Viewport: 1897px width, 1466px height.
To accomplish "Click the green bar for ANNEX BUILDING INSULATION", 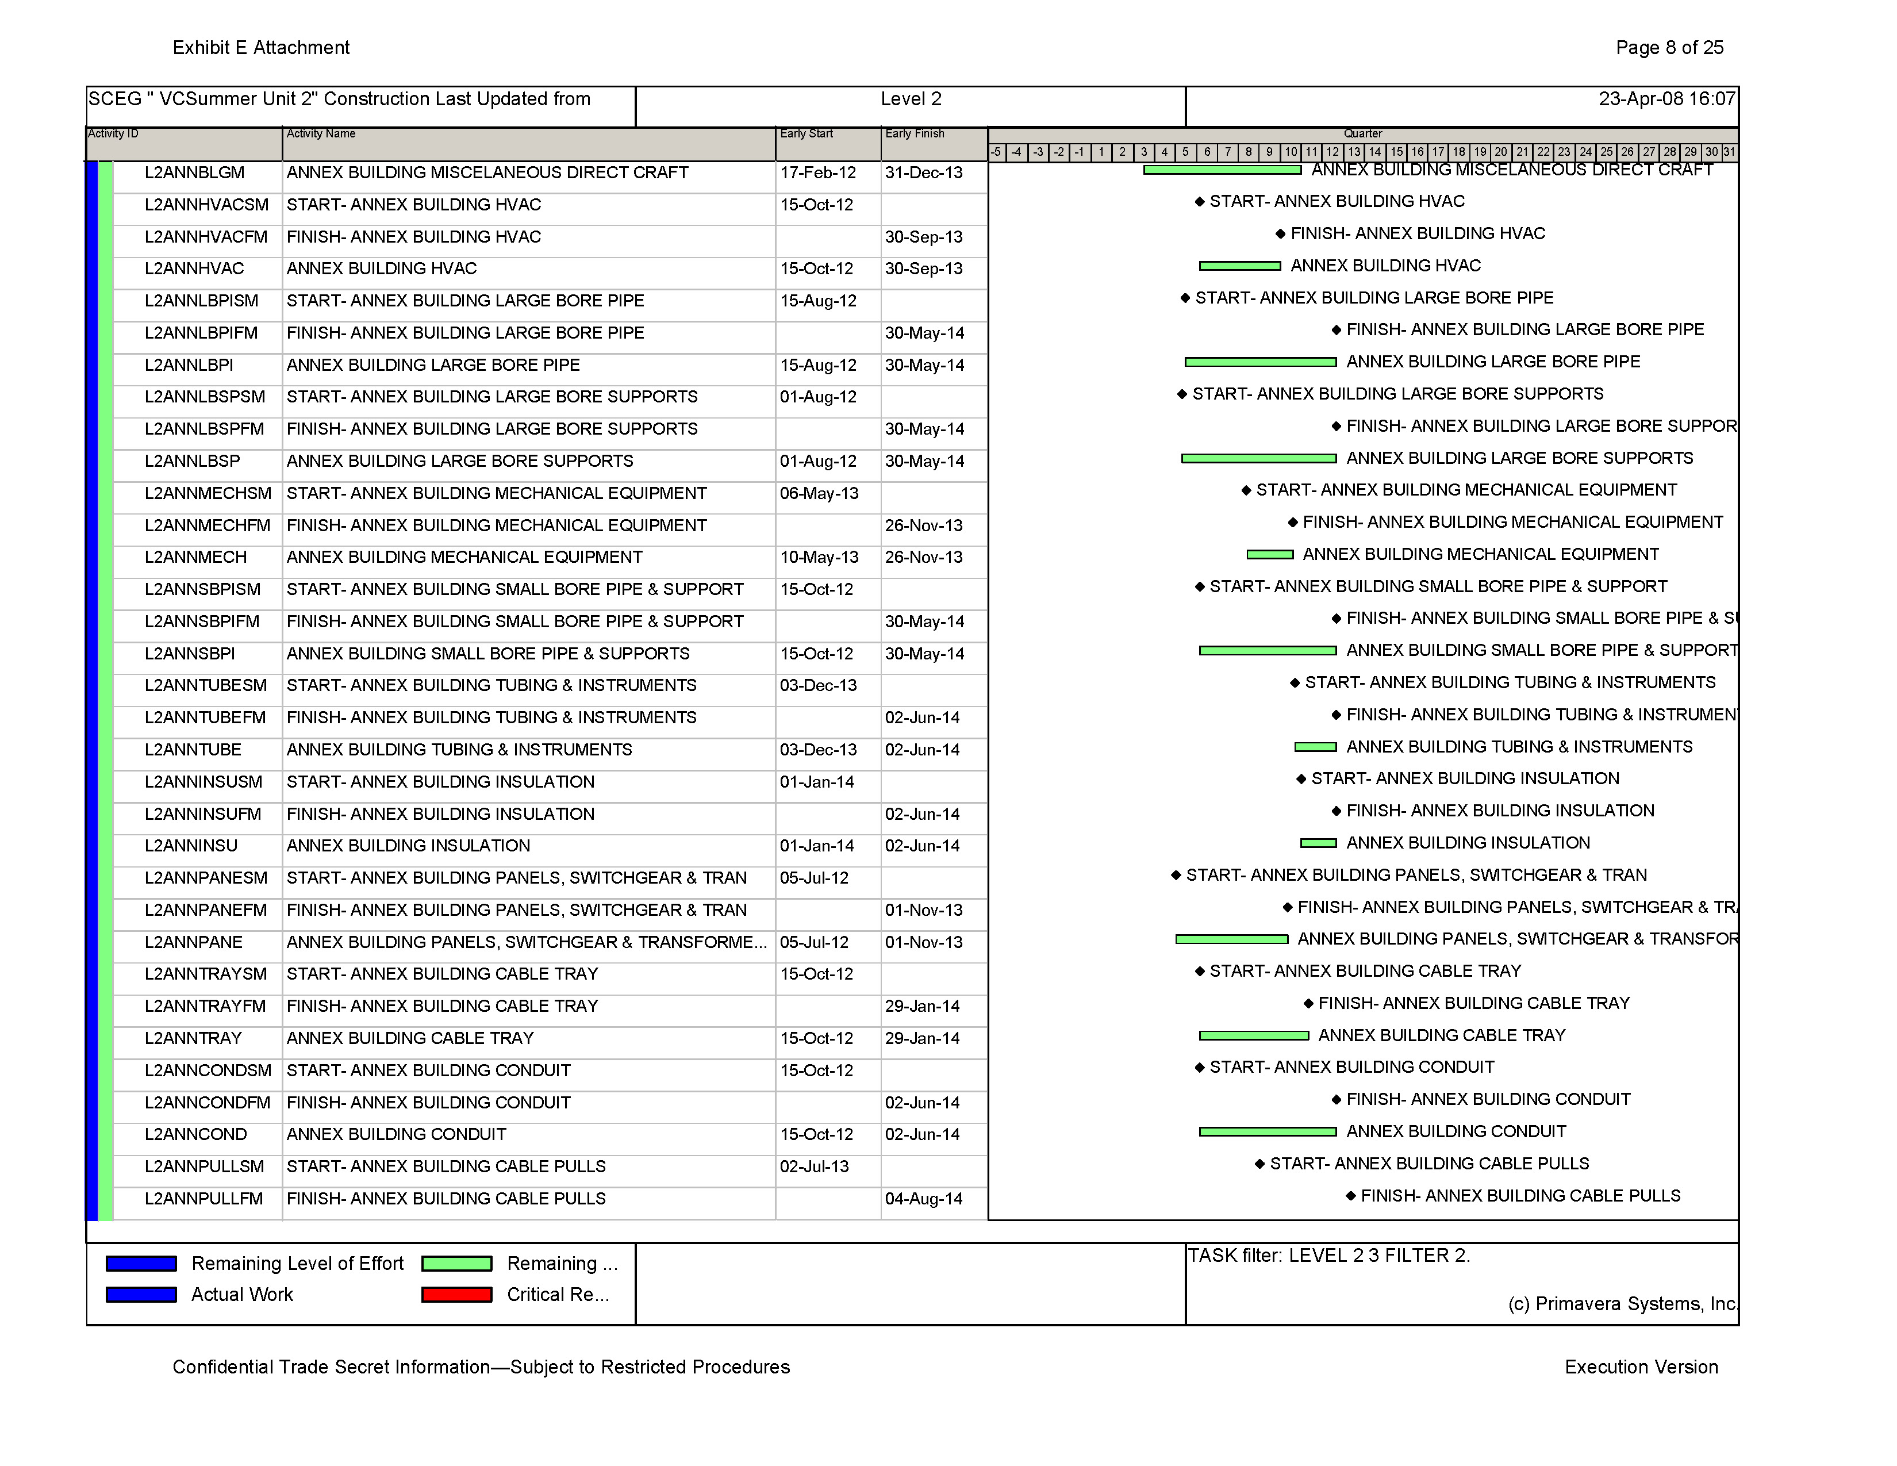I will 1319,843.
